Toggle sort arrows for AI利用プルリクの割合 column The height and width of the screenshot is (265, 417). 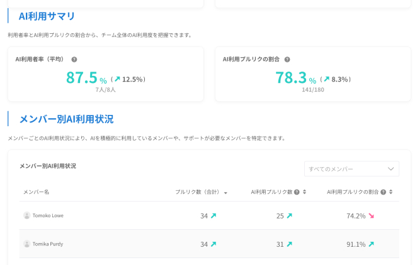tap(391, 192)
